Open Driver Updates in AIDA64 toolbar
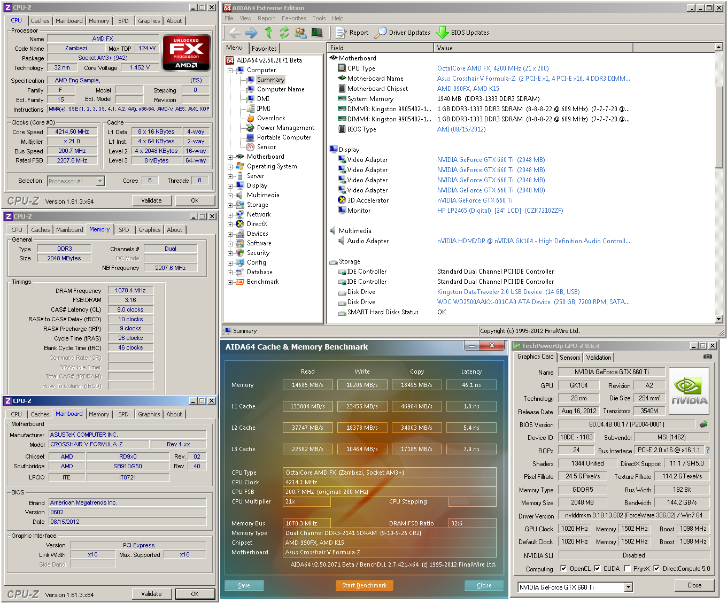Image resolution: width=727 pixels, height=604 pixels. click(403, 33)
